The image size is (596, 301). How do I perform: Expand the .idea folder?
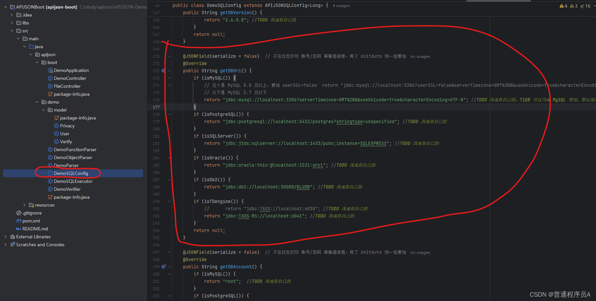pyautogui.click(x=12, y=15)
